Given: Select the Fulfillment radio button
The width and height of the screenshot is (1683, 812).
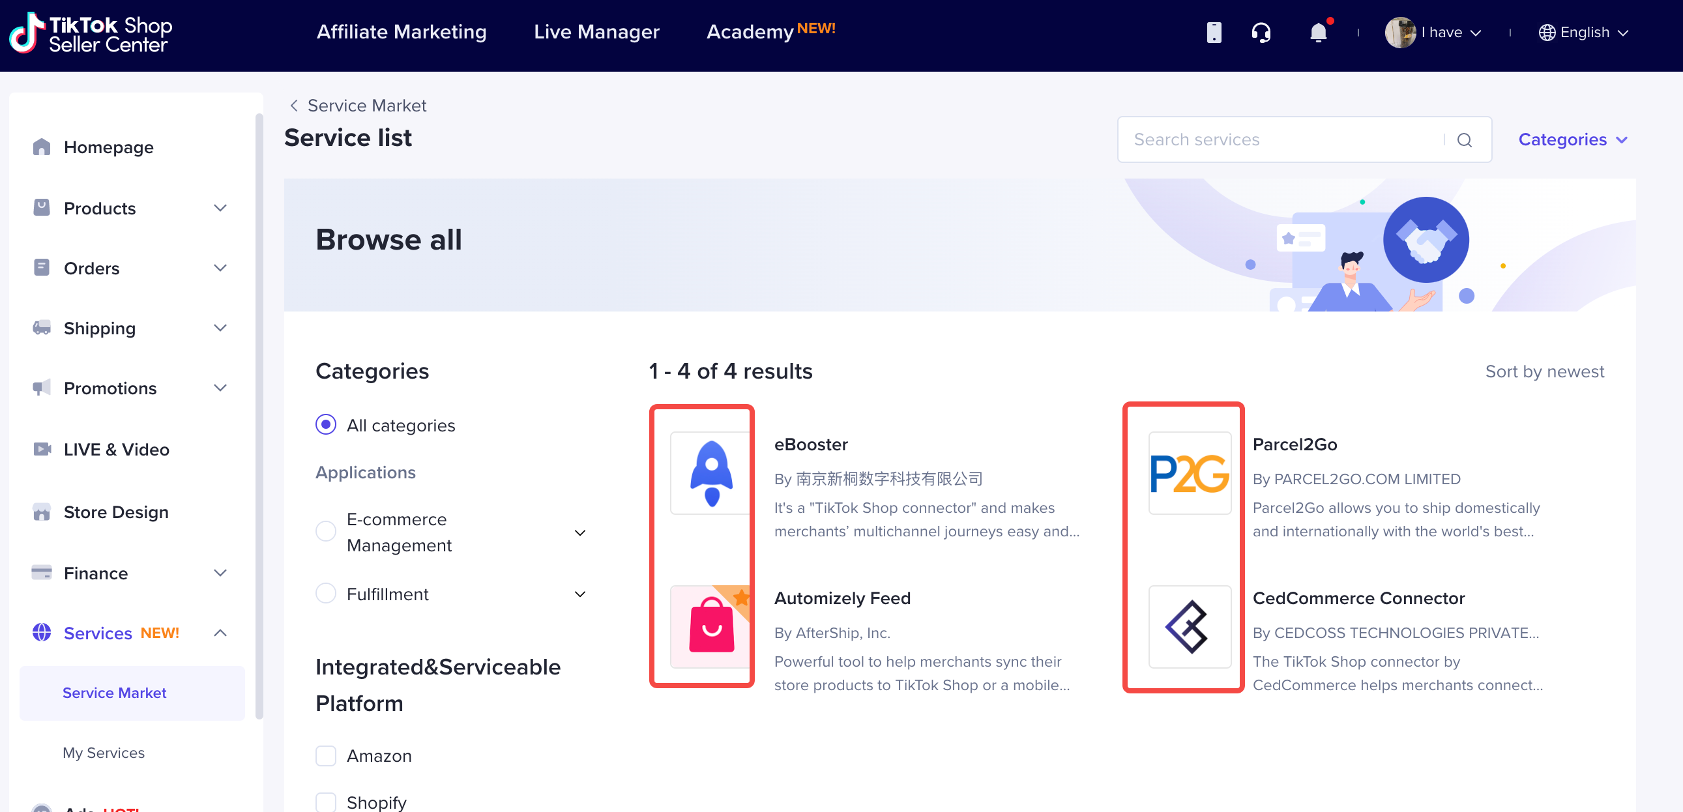Looking at the screenshot, I should coord(325,593).
